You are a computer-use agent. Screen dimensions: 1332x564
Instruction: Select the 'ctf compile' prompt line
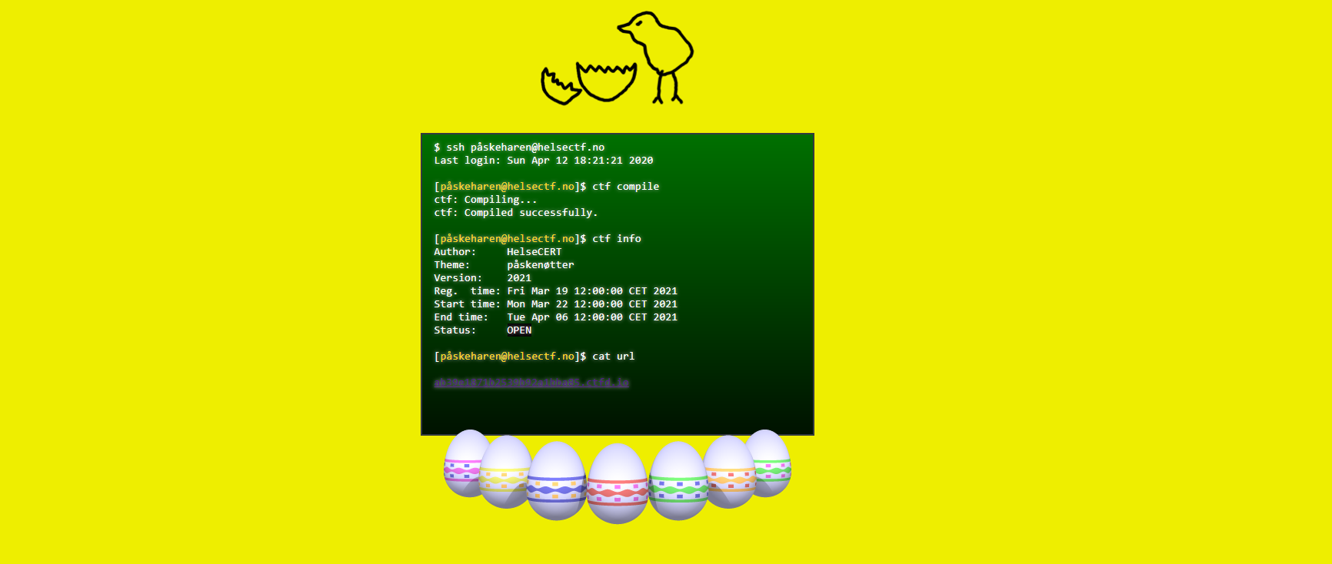point(547,186)
